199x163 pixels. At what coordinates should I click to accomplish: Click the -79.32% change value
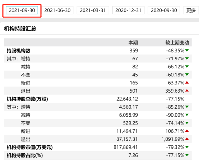pyautogui.click(x=175, y=147)
